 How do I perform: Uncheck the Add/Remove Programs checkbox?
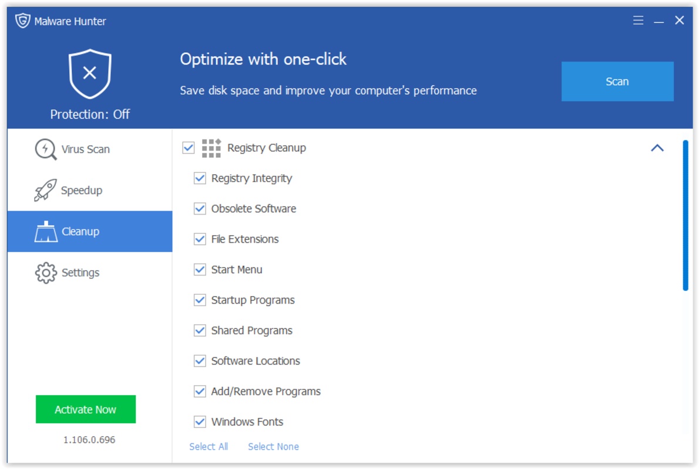(200, 391)
